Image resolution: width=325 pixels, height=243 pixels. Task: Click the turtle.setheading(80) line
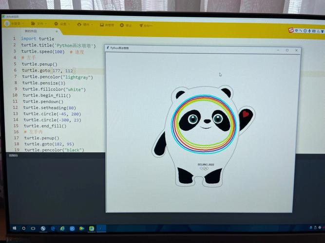click(50, 108)
